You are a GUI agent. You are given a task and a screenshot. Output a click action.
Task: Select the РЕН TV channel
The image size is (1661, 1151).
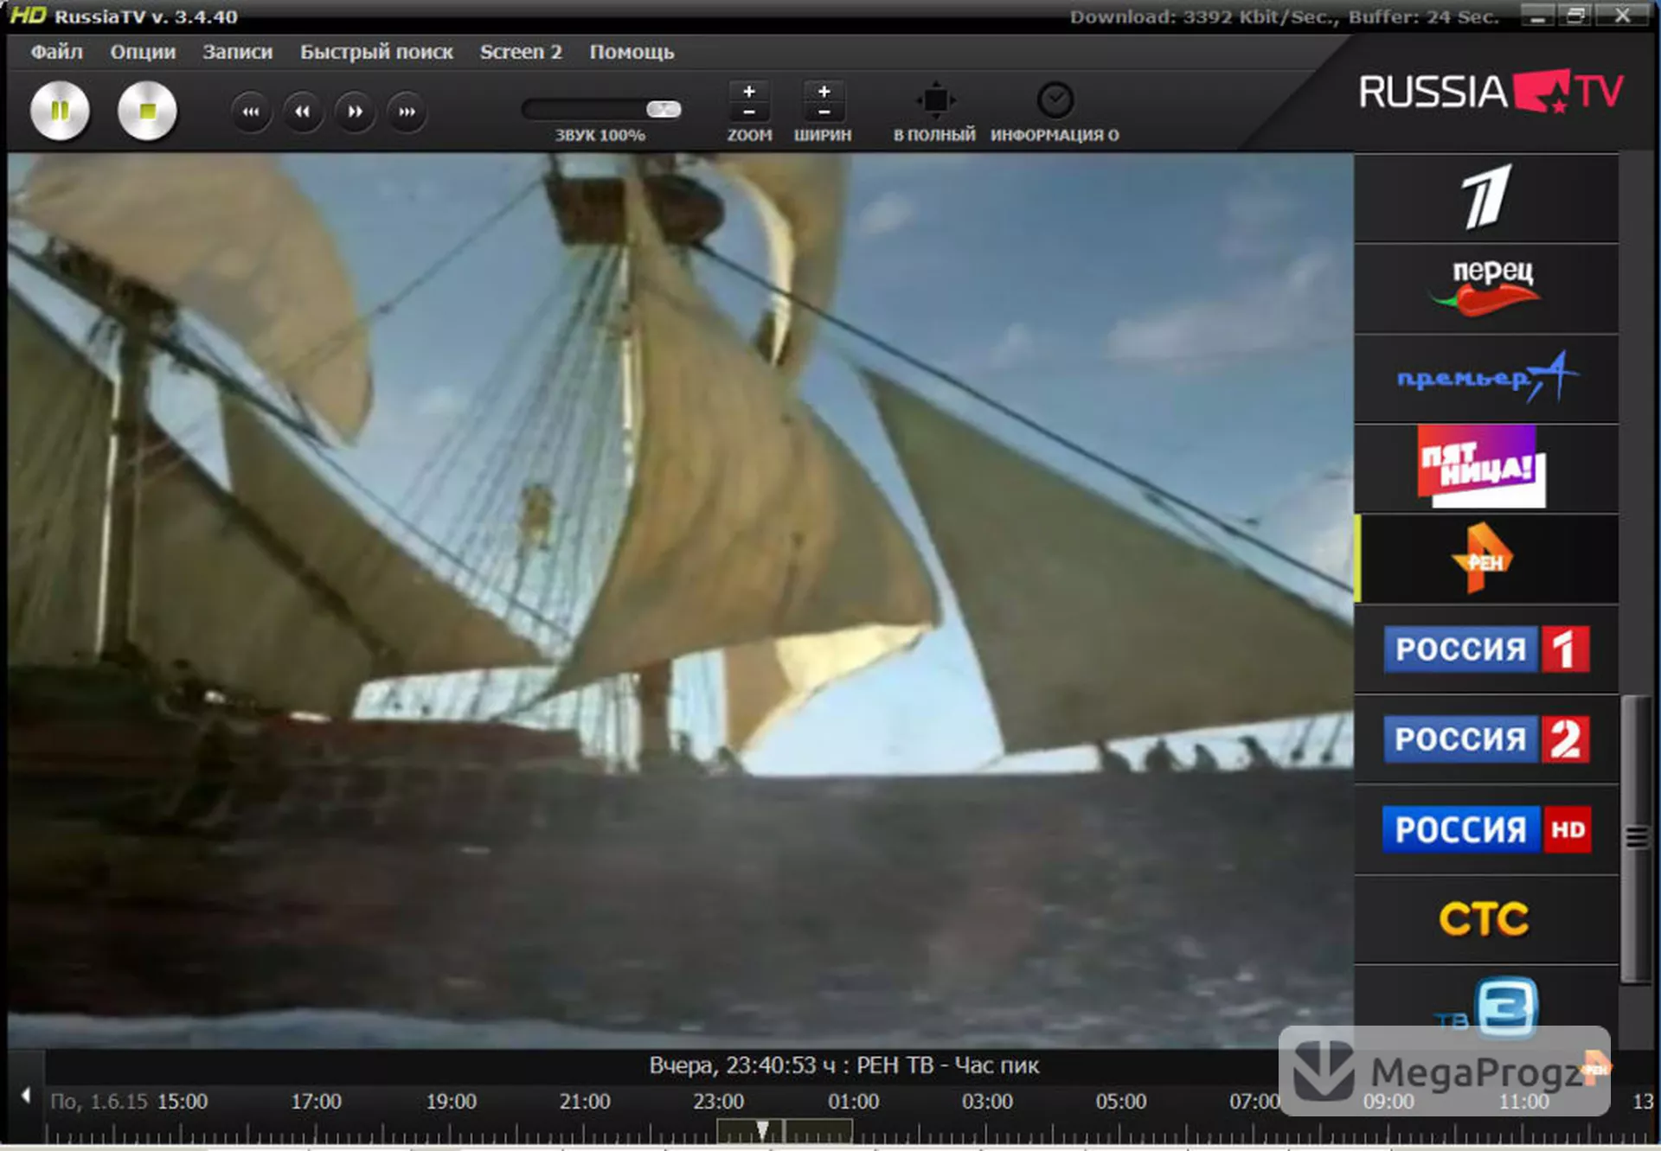click(x=1486, y=559)
